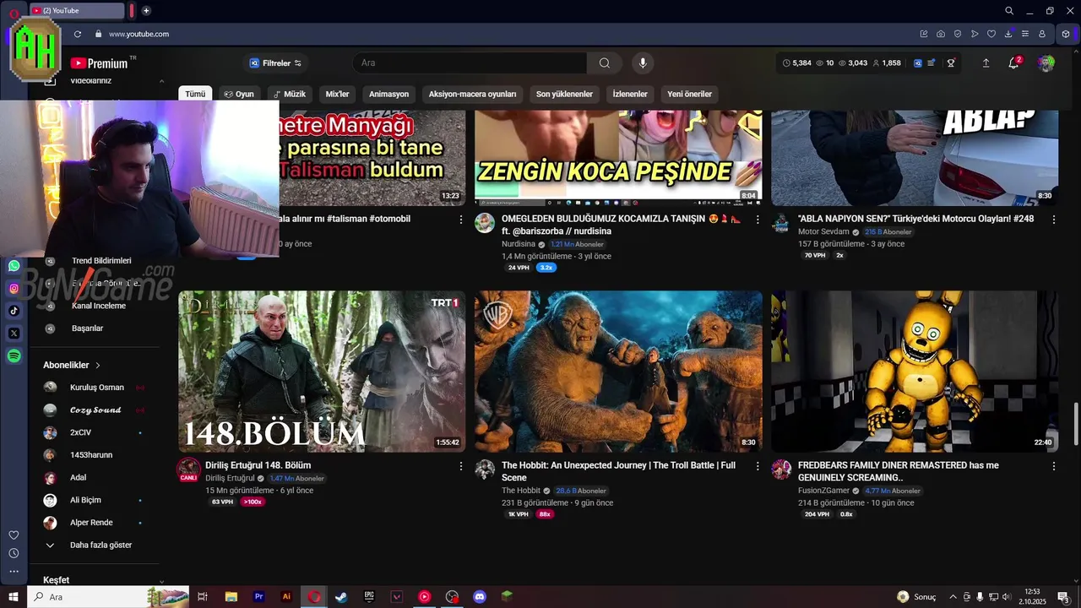
Task: Play The Hobbit troll battle thumbnail
Action: click(x=618, y=372)
